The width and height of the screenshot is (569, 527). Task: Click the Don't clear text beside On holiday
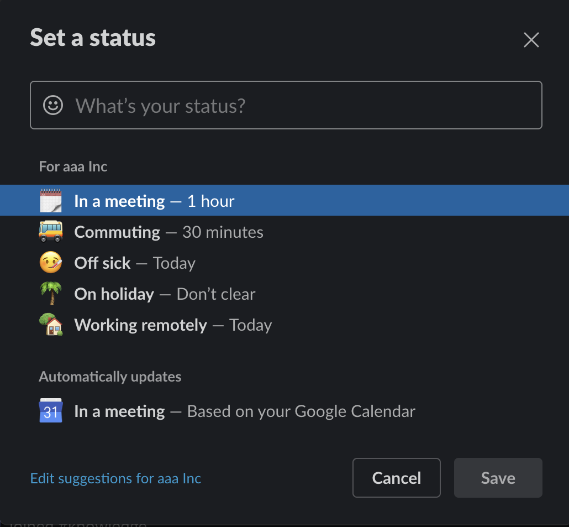tap(215, 294)
